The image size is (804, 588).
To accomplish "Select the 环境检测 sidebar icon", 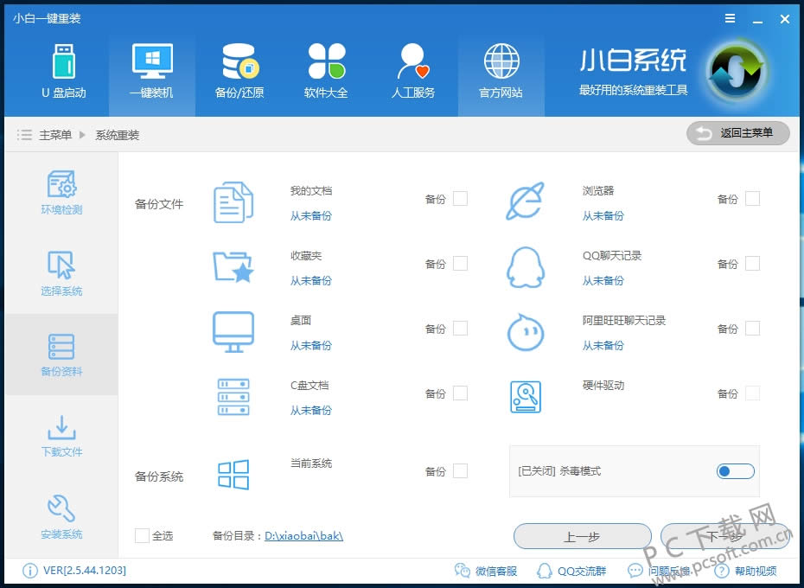I will point(61,184).
